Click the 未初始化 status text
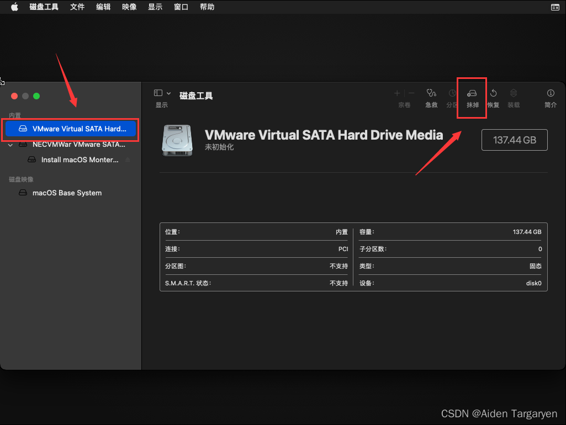The height and width of the screenshot is (425, 566). (219, 147)
